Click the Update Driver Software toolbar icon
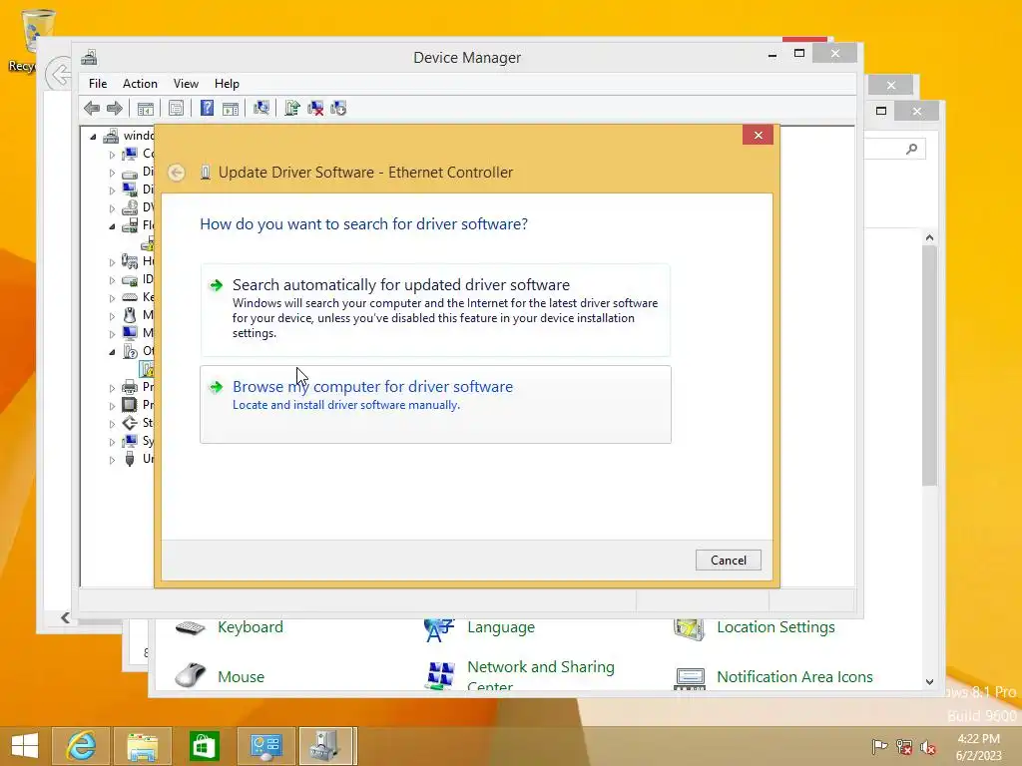The image size is (1022, 766). 292,108
